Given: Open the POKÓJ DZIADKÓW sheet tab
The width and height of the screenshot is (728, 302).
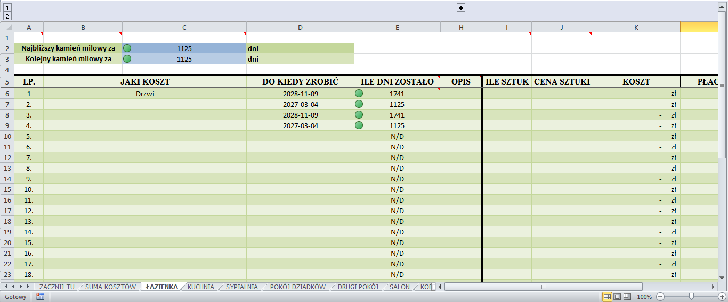Looking at the screenshot, I should coord(297,287).
